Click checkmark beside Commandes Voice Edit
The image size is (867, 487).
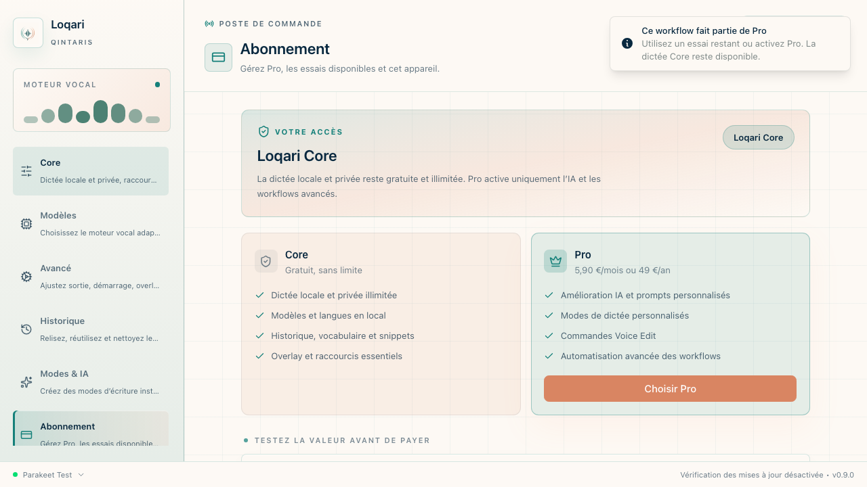(549, 336)
